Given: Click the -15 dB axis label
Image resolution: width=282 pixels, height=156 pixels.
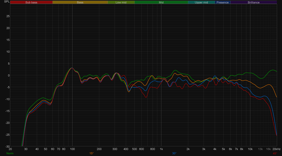Looking at the screenshot, I should click(8, 111).
